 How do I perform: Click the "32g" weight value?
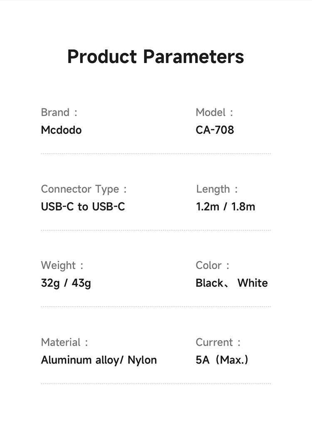point(50,283)
